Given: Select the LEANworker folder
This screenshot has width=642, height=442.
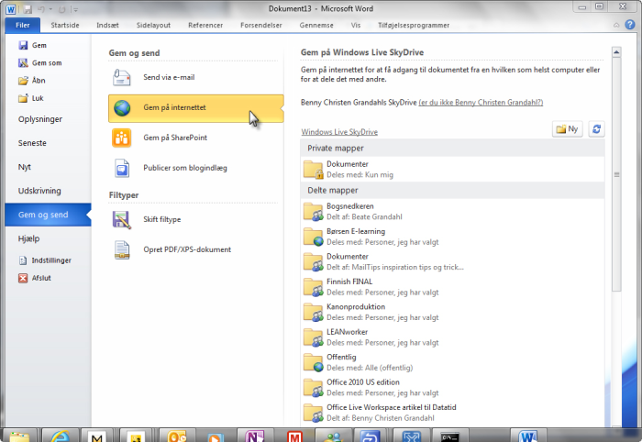Looking at the screenshot, I should 452,337.
